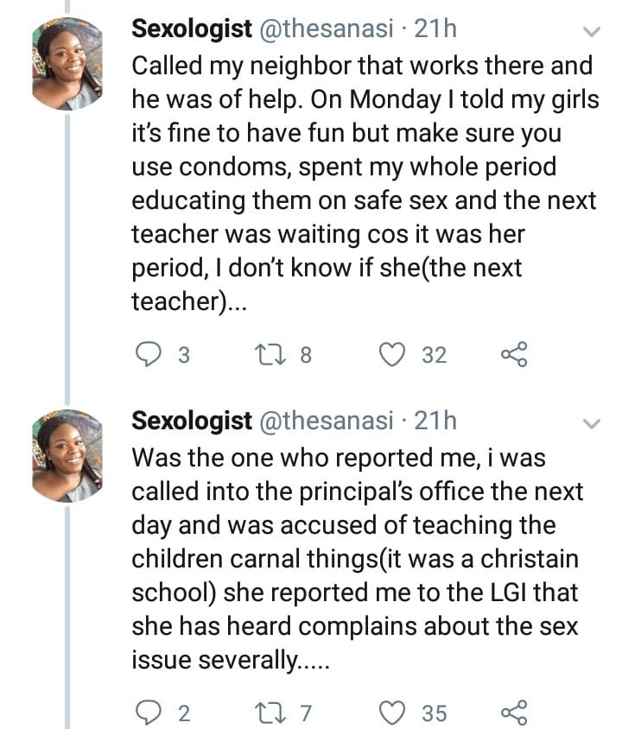
Task: Open the first tweet's profile picture
Action: point(67,64)
